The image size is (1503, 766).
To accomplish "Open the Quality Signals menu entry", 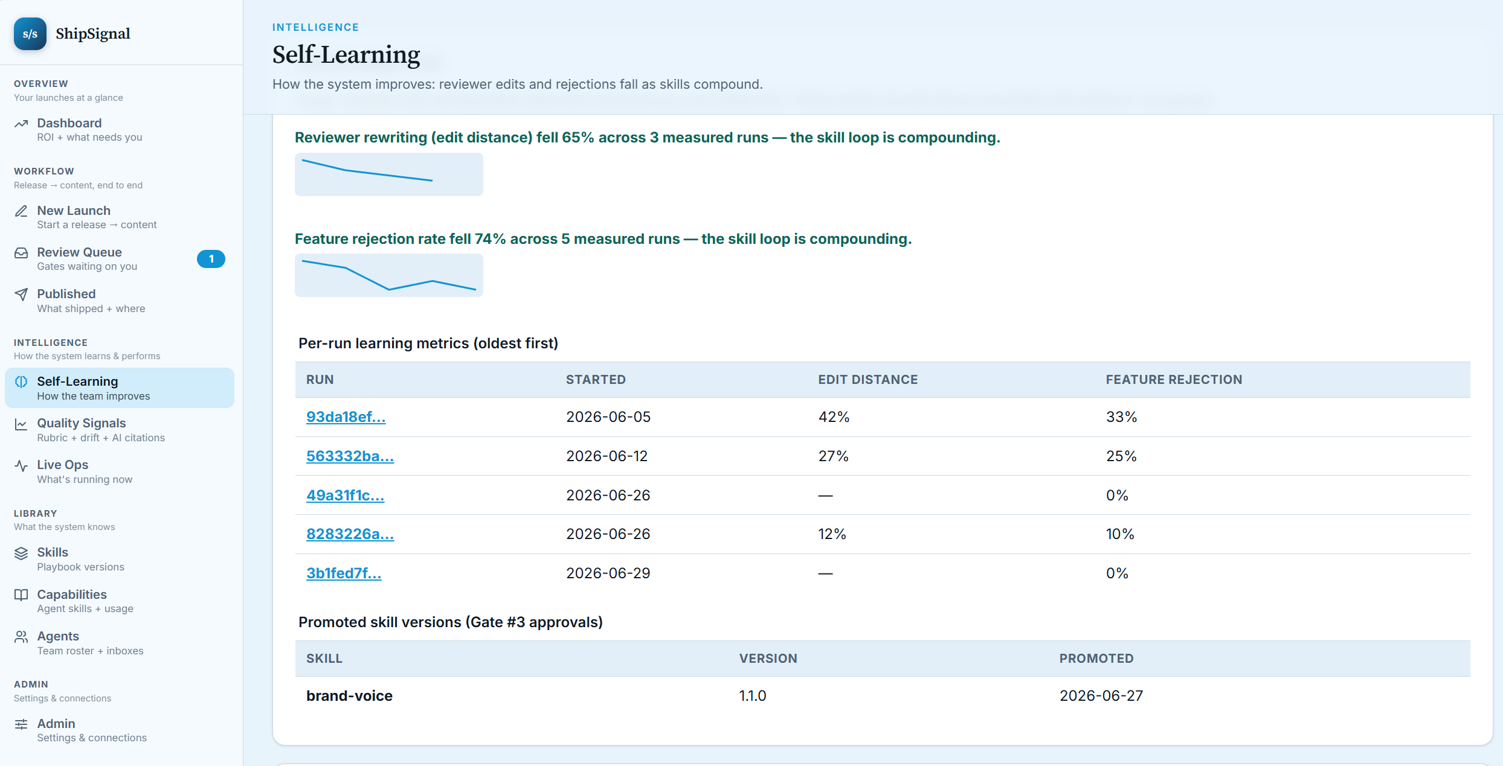I will [120, 430].
